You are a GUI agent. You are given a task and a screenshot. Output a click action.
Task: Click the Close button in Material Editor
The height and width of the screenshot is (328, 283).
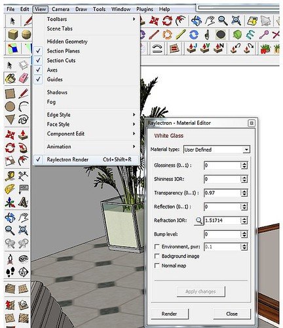(232, 314)
